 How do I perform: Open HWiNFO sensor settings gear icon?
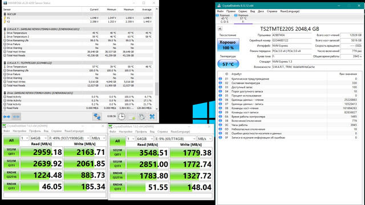(x=142, y=116)
